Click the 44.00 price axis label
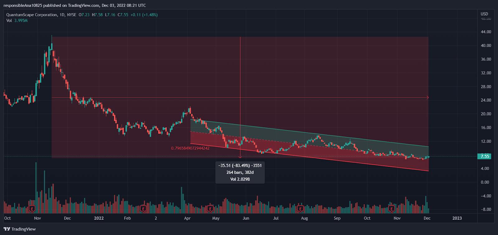The image size is (498, 235). [x=486, y=32]
